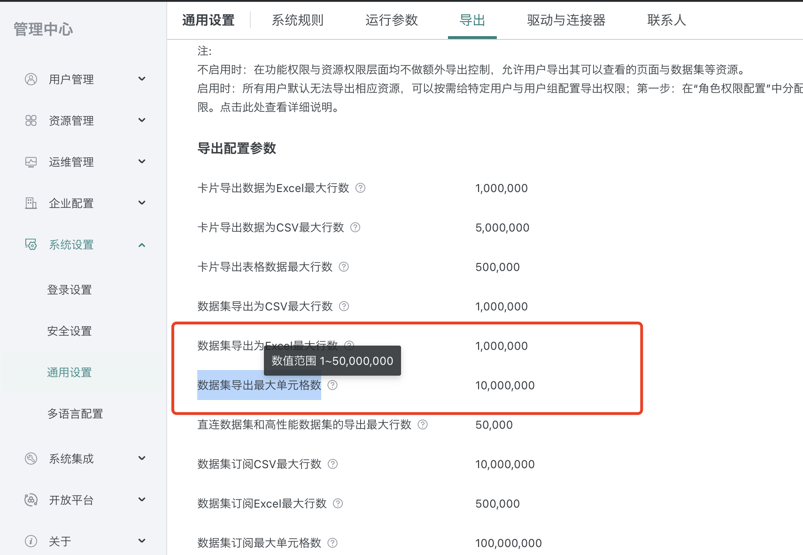The height and width of the screenshot is (555, 803).
Task: Click the 10,000,000 value field
Action: (505, 385)
